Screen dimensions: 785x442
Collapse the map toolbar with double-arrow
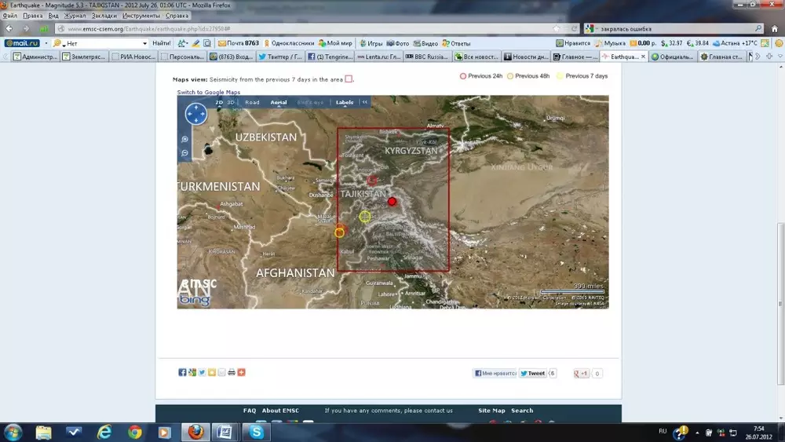tap(364, 102)
